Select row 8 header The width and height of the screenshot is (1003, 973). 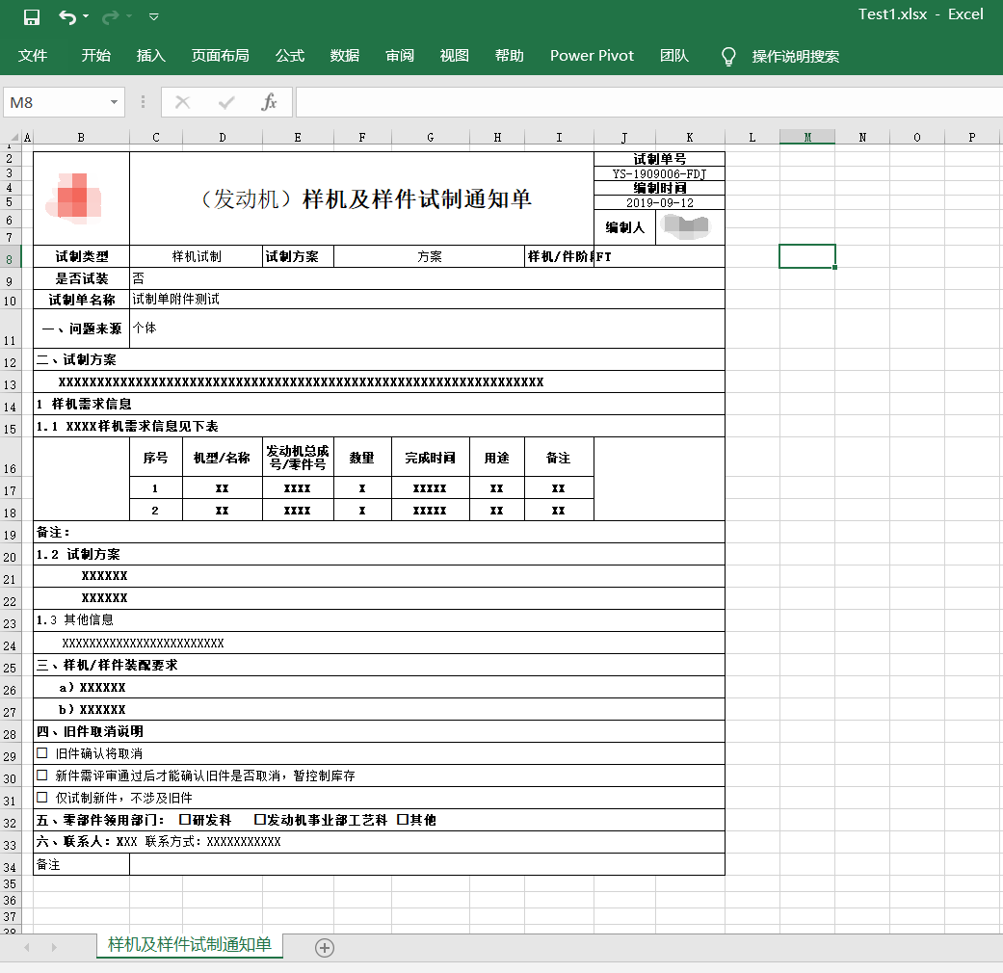[x=10, y=258]
